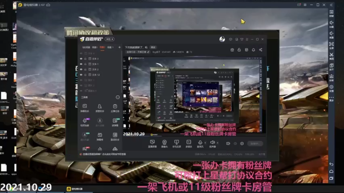Open the gift box icon in header
The height and width of the screenshot is (193, 344).
click(x=232, y=50)
